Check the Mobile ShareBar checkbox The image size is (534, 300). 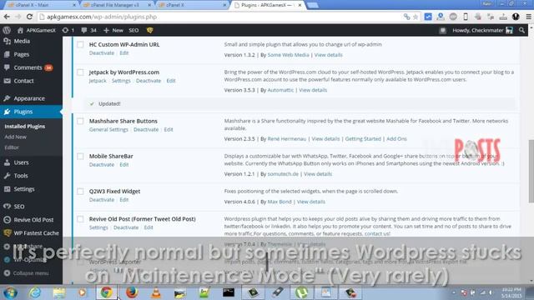80,156
